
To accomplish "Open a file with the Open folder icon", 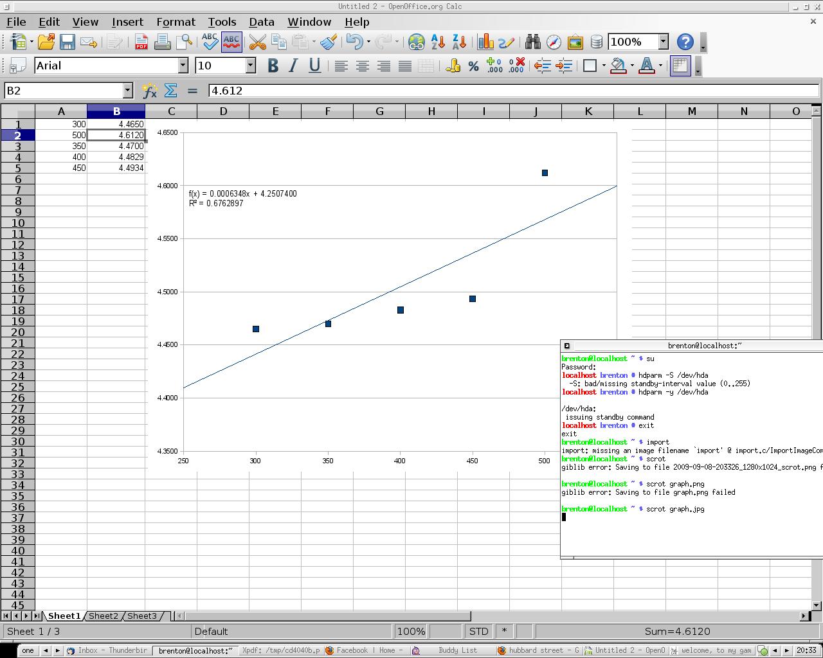I will (46, 42).
